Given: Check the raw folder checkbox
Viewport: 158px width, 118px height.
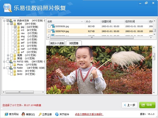Looking at the screenshot, I should 15,33.
